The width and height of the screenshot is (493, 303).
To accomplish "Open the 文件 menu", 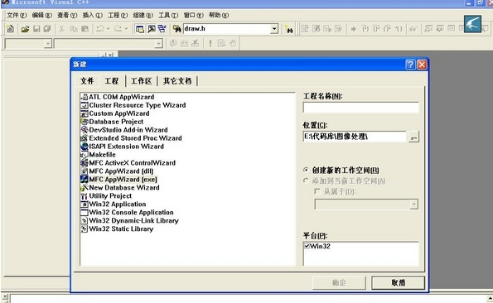I will [17, 15].
